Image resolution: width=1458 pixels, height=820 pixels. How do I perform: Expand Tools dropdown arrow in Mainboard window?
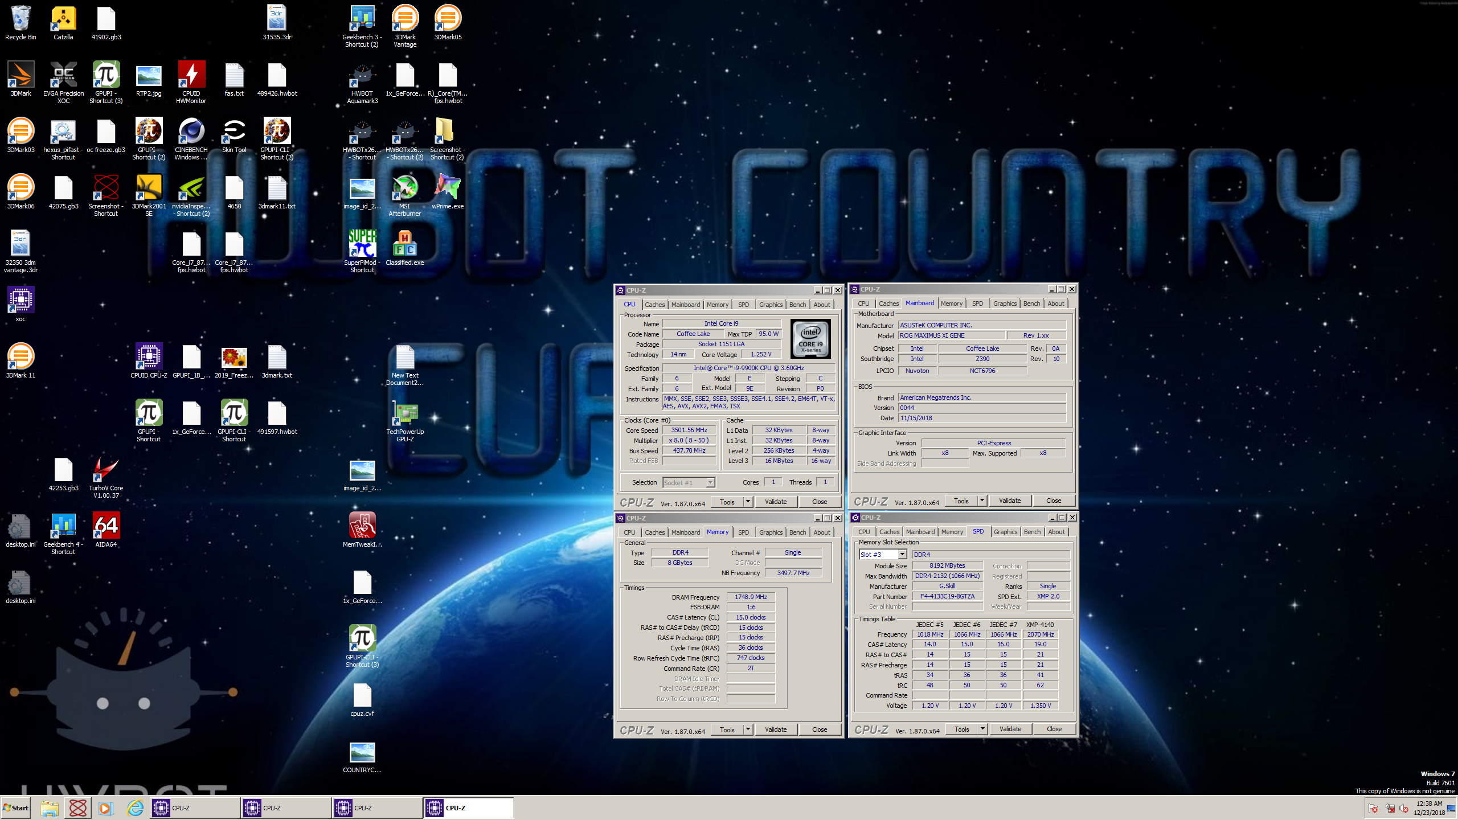click(x=982, y=501)
